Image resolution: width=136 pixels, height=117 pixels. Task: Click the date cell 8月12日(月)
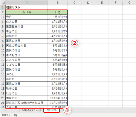[x=58, y=84]
